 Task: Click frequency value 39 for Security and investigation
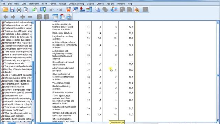(x=88, y=108)
